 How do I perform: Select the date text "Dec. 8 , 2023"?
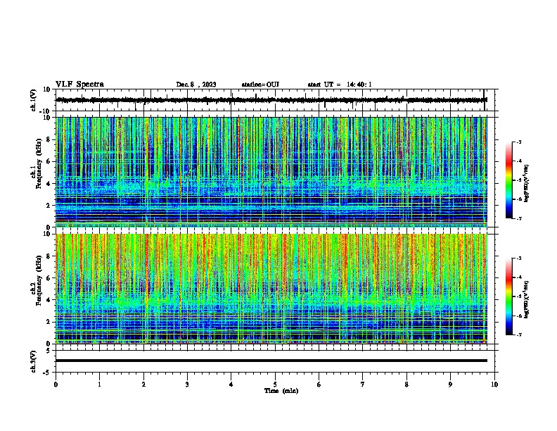coord(196,85)
